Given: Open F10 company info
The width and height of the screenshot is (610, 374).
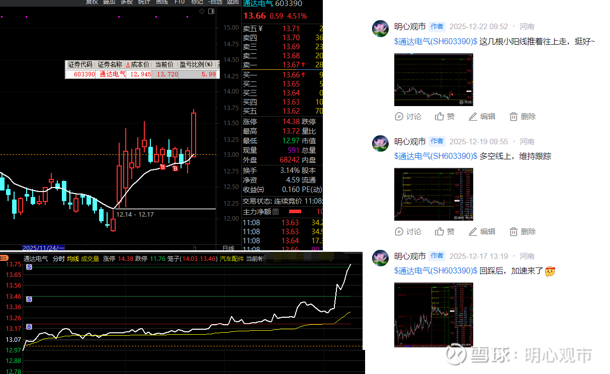Looking at the screenshot, I should (x=180, y=2).
